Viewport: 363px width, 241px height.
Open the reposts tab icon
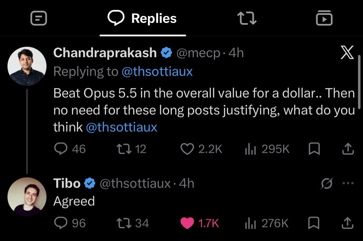tap(247, 18)
